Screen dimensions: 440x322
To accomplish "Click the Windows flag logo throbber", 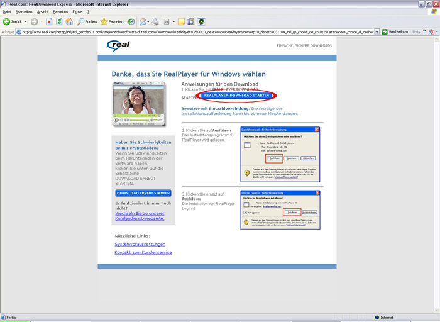I will click(x=434, y=11).
